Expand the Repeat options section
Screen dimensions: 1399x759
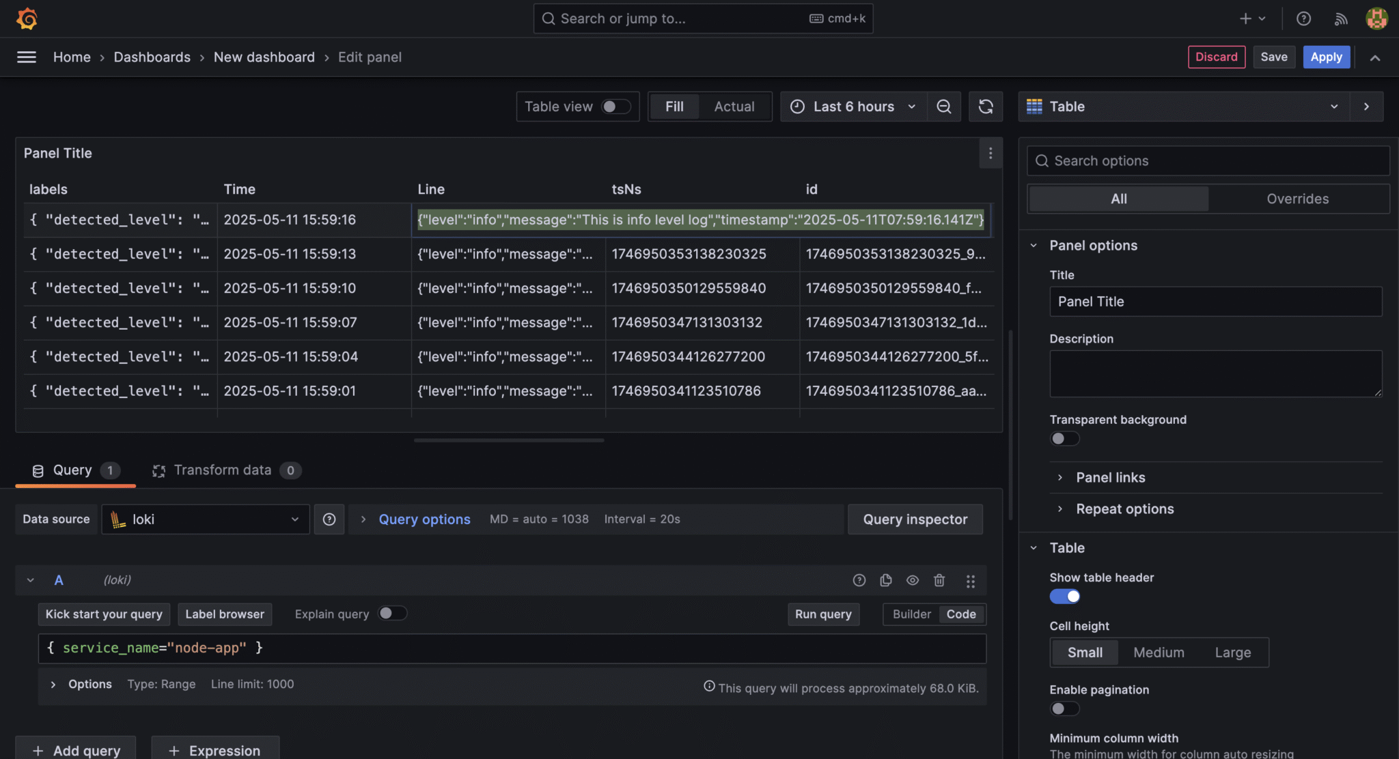click(1125, 509)
